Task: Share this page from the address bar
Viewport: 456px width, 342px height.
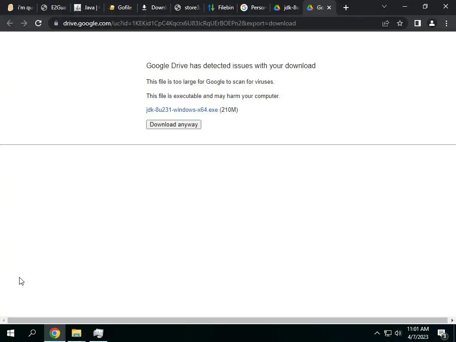Action: pos(386,23)
